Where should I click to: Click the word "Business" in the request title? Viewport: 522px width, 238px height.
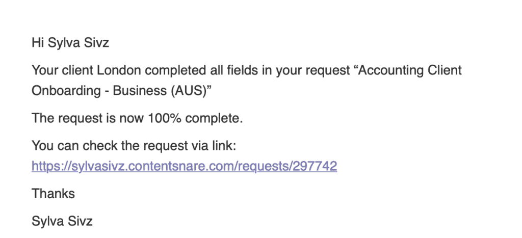point(140,91)
